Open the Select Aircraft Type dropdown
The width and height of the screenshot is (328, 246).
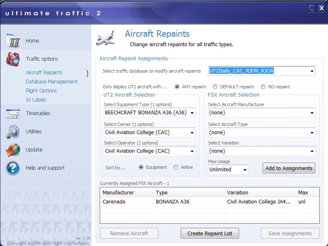(x=262, y=132)
